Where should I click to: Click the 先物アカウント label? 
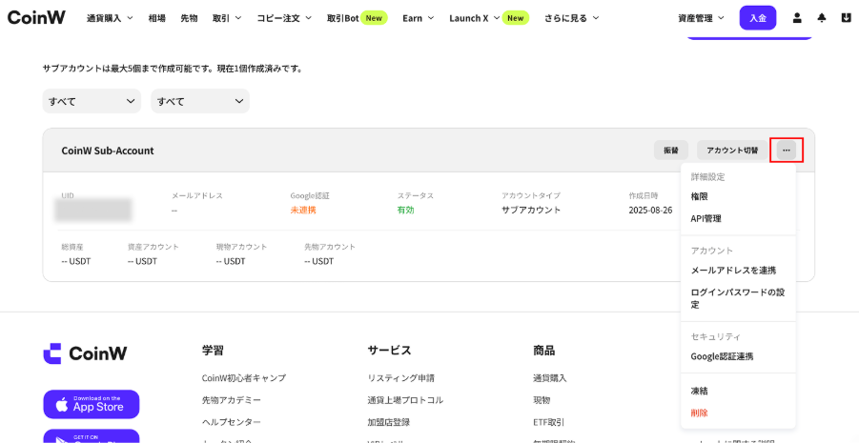coord(330,247)
